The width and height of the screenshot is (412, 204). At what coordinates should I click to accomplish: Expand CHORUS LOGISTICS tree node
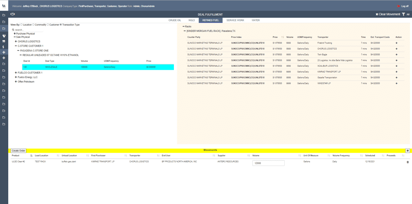tap(16, 42)
